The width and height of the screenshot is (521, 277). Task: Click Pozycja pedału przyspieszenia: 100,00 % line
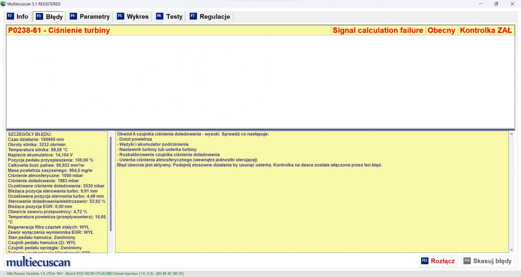pos(50,160)
